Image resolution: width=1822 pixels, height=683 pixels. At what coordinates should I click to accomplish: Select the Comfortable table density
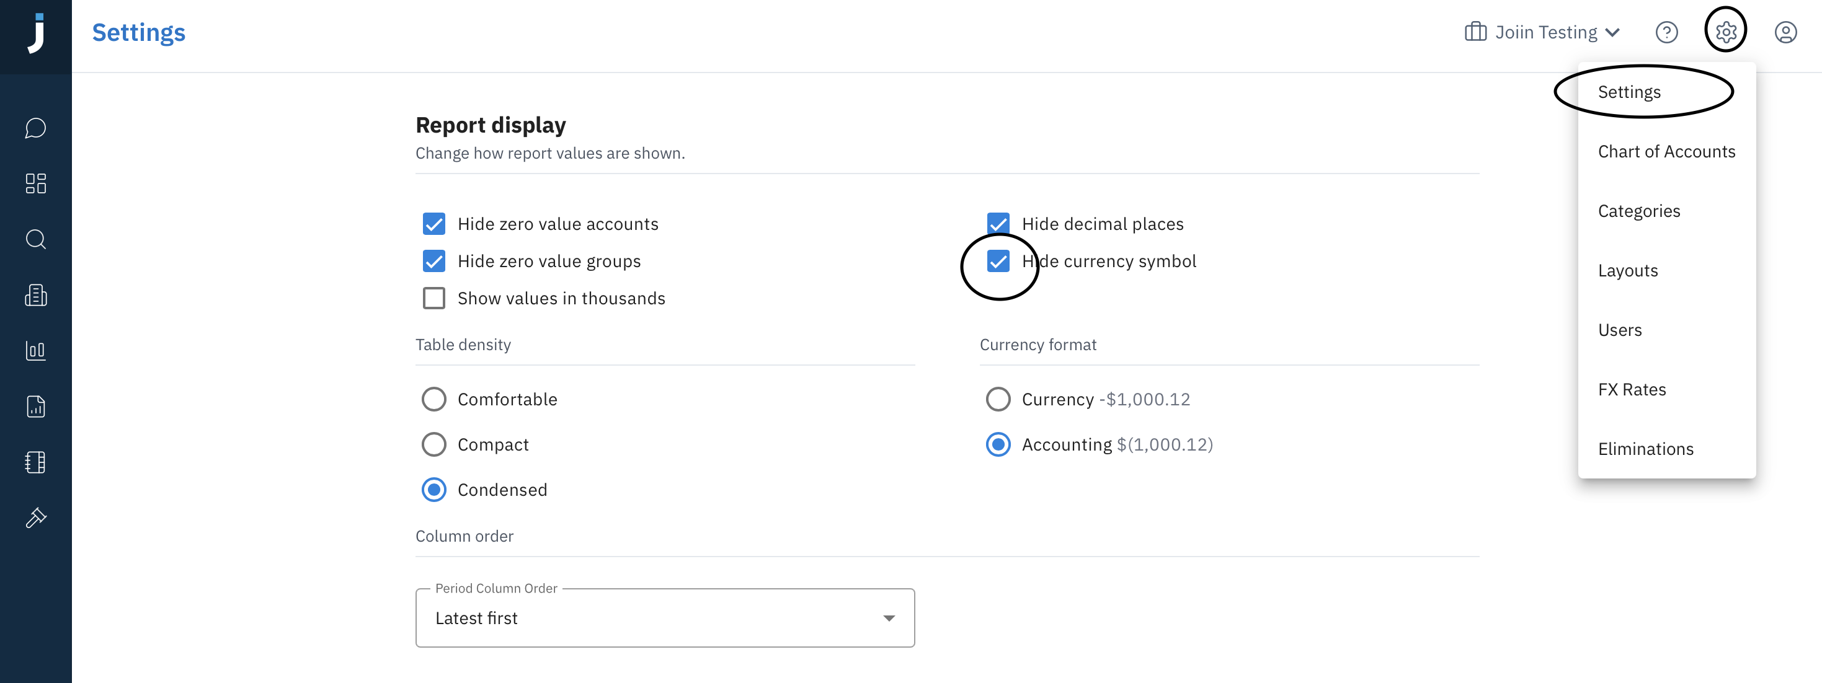coord(433,400)
